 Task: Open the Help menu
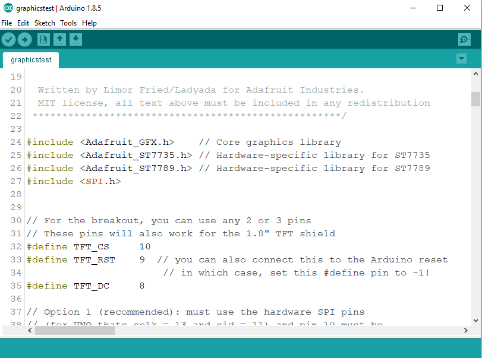coord(89,23)
